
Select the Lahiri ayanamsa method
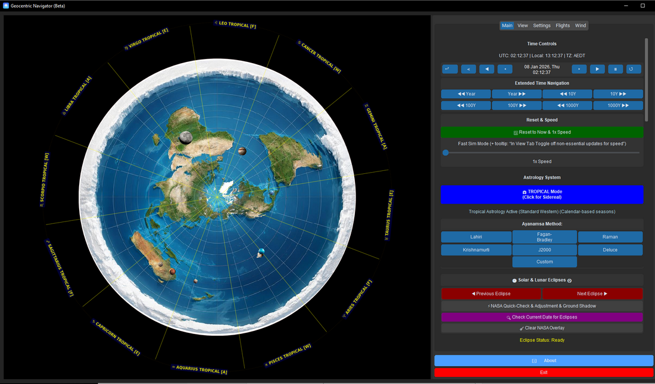tap(476, 236)
